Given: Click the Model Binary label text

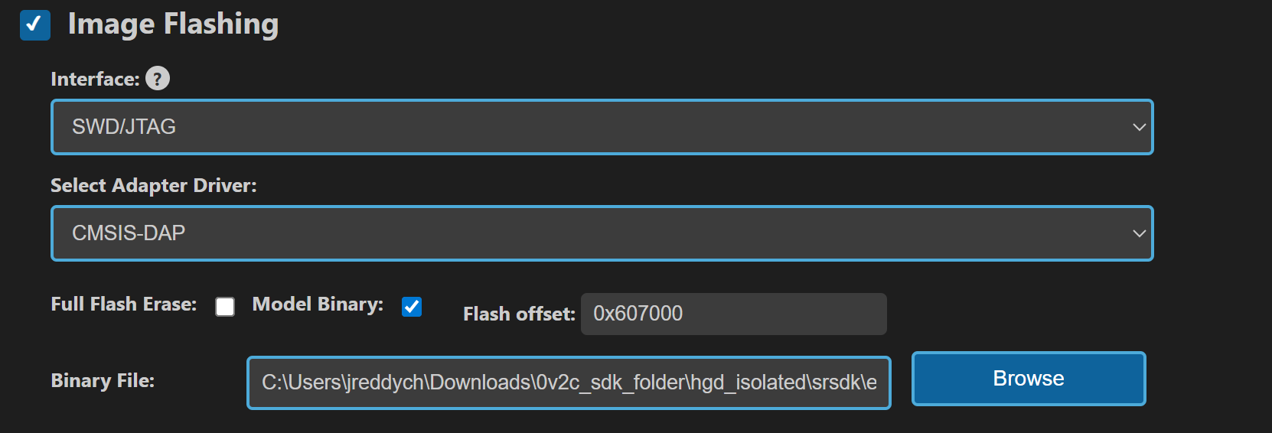Looking at the screenshot, I should click(x=318, y=304).
